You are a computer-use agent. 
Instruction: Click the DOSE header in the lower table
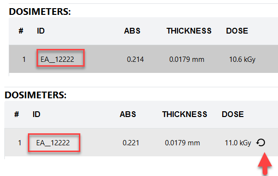coord(233,114)
